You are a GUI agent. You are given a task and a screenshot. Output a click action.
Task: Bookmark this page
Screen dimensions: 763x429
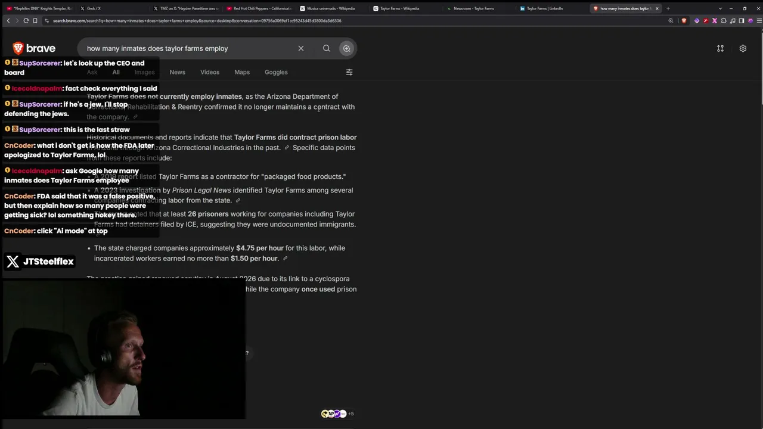pyautogui.click(x=36, y=20)
